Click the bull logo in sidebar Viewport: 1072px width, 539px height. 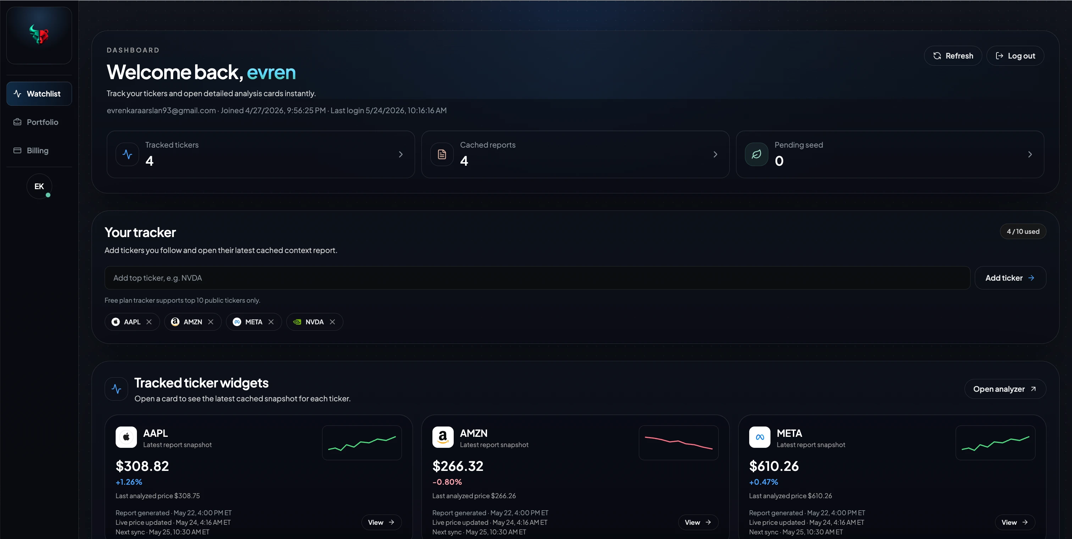tap(39, 34)
